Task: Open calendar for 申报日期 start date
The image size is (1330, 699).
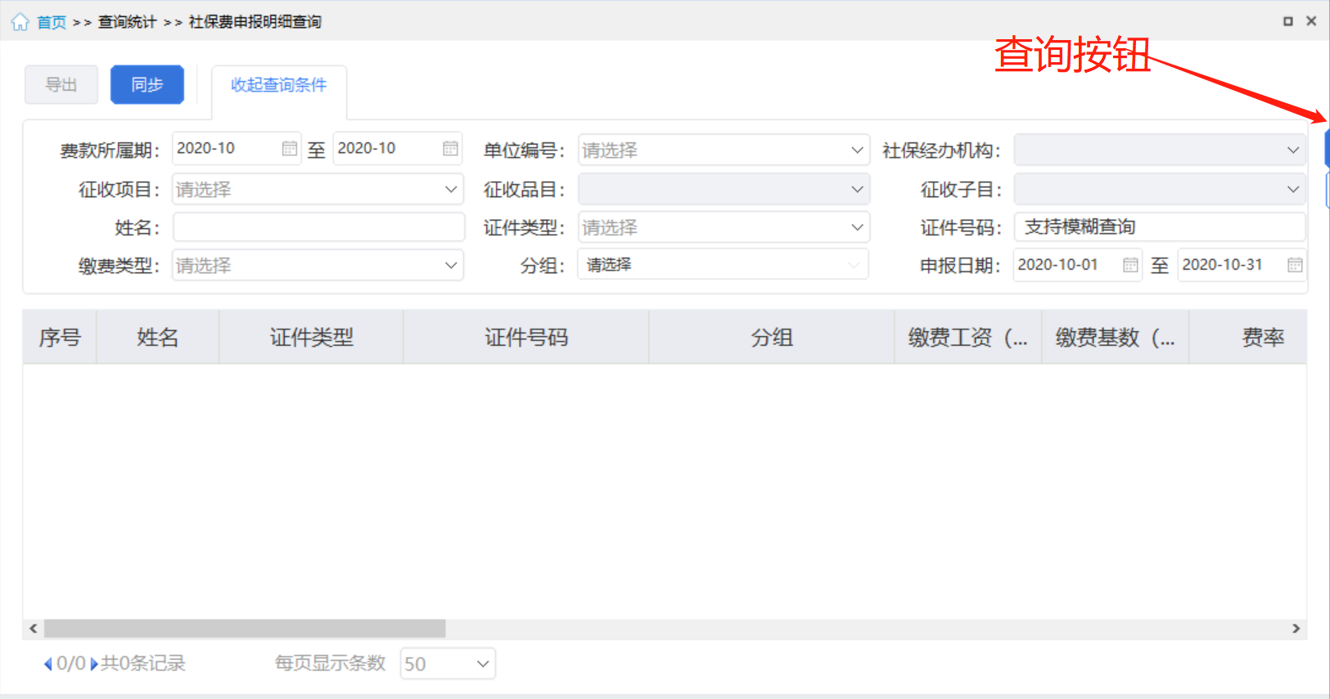Action: click(1130, 265)
